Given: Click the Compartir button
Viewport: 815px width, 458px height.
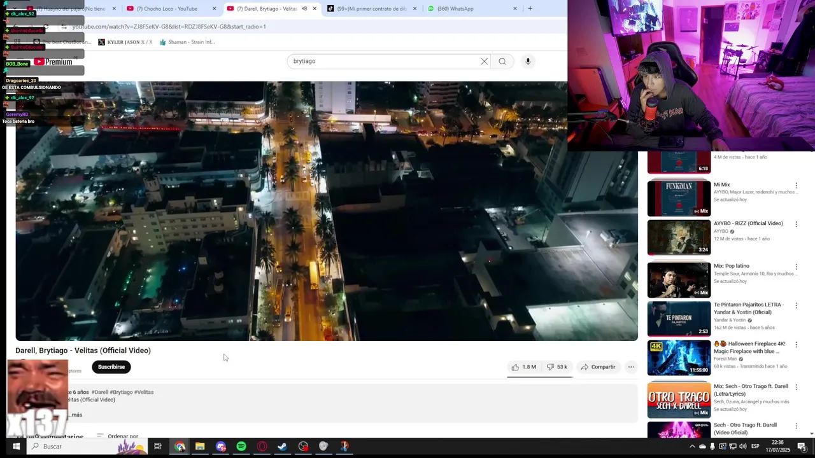Looking at the screenshot, I should (598, 367).
